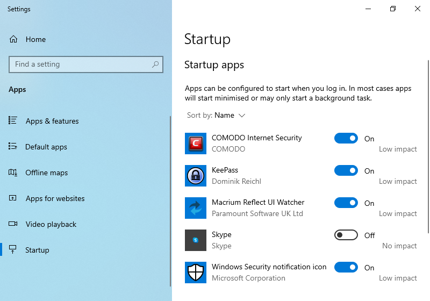Click the KeePass padlock icon
The image size is (430, 301).
pyautogui.click(x=196, y=176)
